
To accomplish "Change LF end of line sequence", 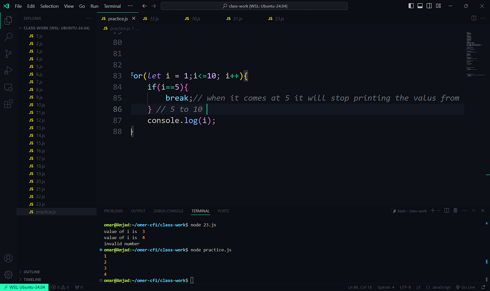I will point(419,287).
